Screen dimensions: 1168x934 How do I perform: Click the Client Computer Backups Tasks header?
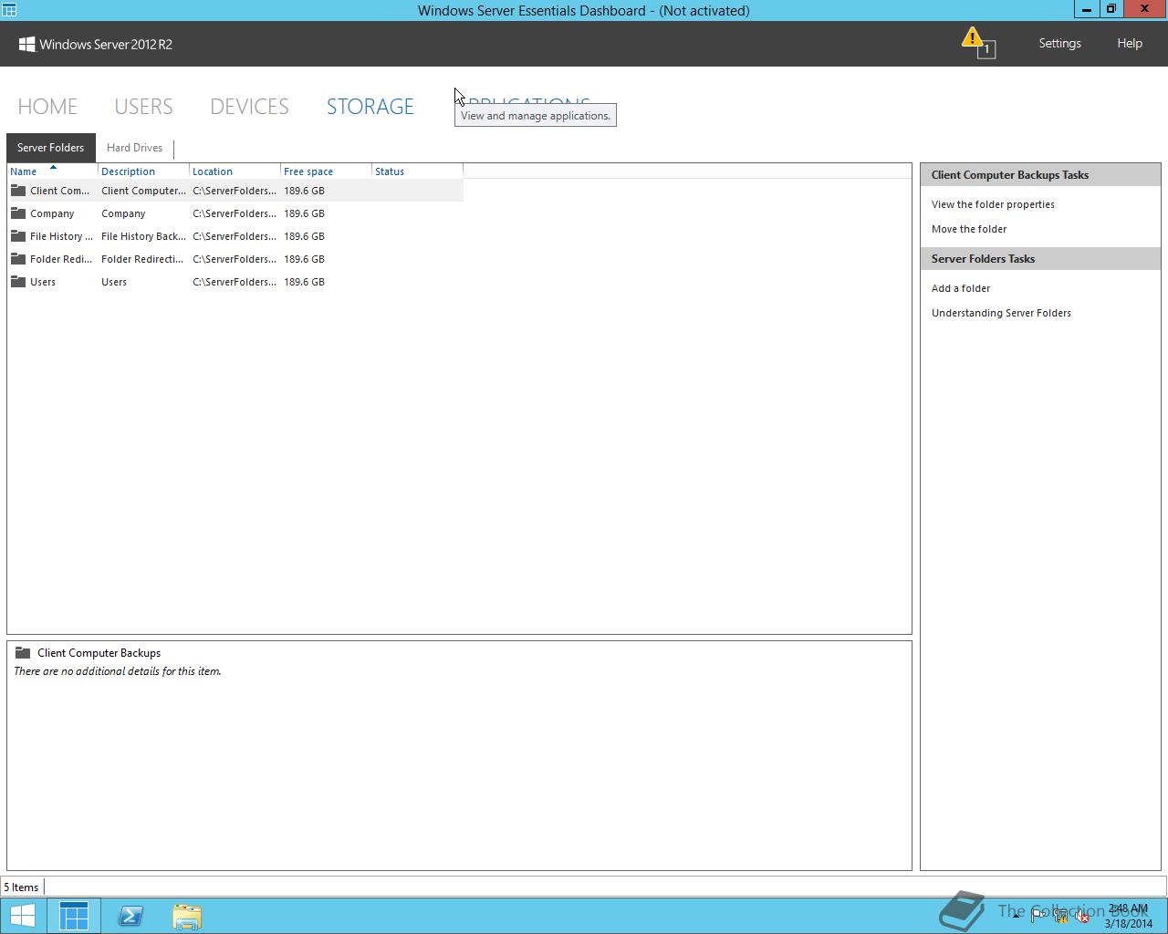(1040, 175)
